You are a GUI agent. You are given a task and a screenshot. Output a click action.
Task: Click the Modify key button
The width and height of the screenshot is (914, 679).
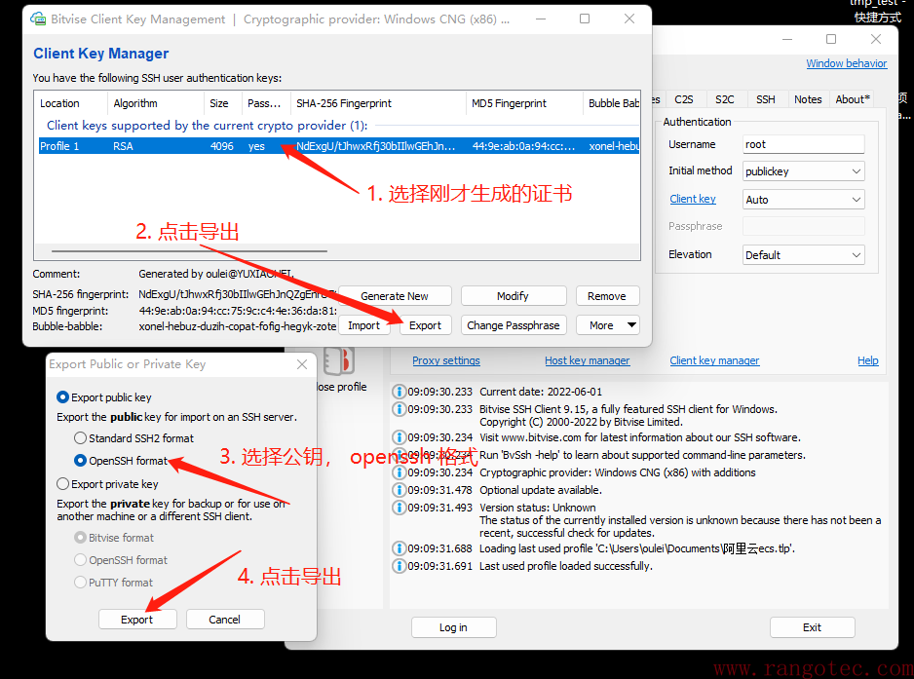click(513, 296)
